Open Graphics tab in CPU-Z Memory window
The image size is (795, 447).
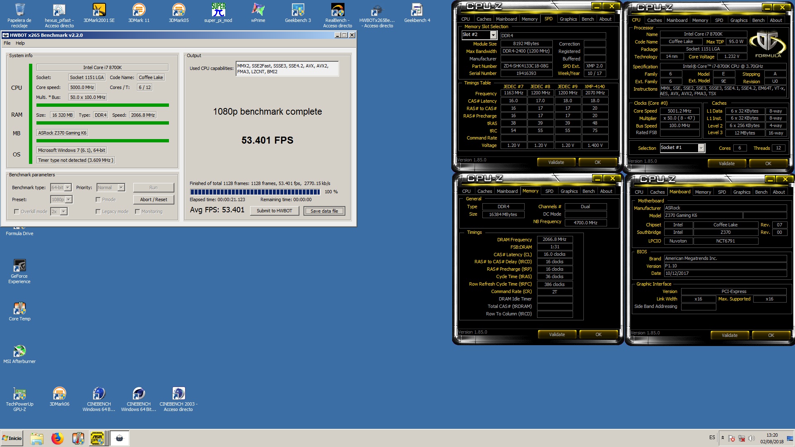(x=569, y=191)
